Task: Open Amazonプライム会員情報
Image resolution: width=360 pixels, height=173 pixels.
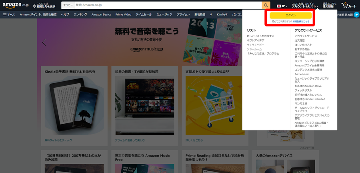Action: pos(309,66)
